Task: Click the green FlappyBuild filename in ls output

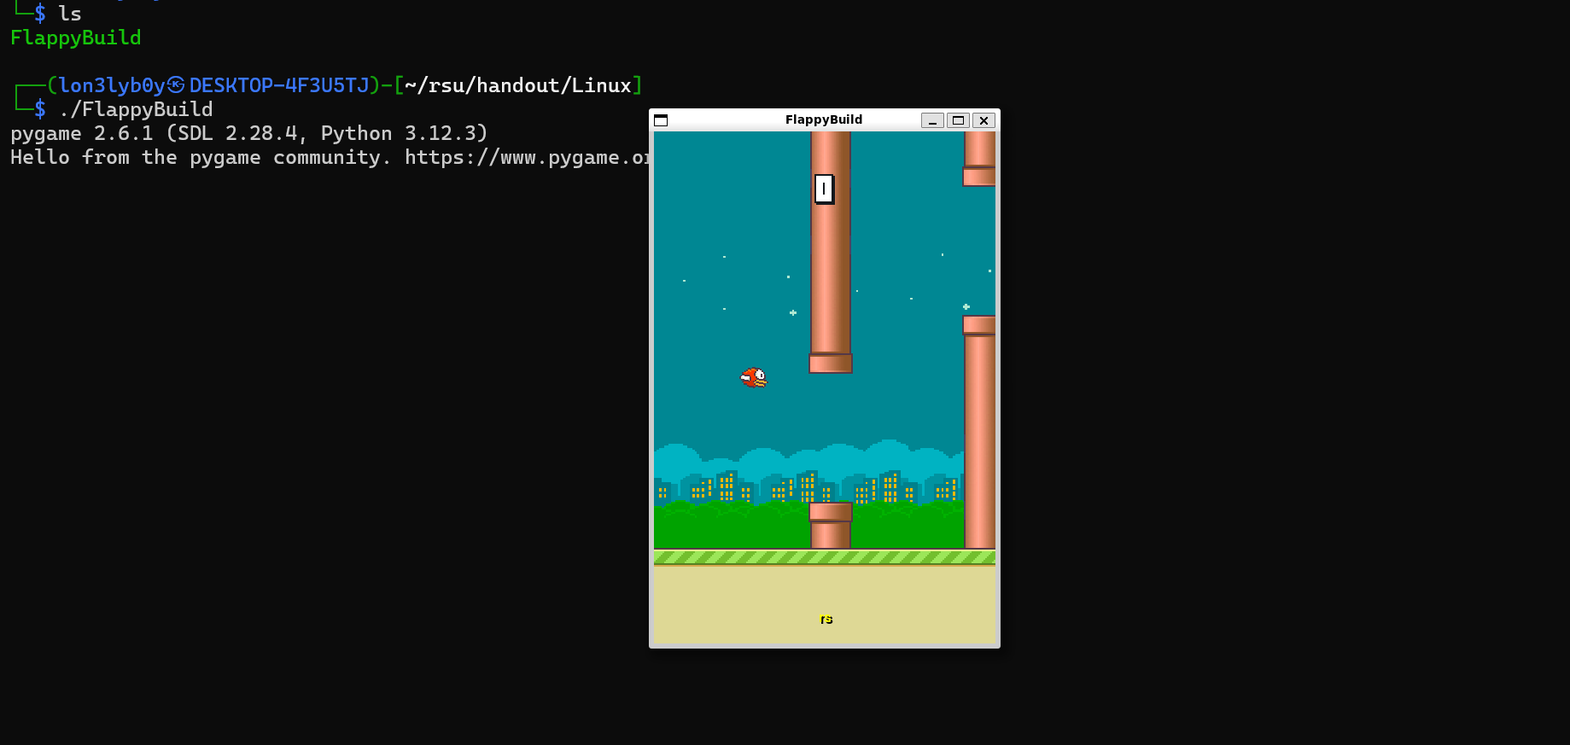Action: (76, 38)
